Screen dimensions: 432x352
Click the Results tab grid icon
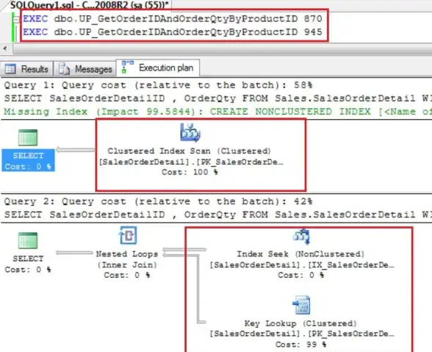click(x=10, y=69)
